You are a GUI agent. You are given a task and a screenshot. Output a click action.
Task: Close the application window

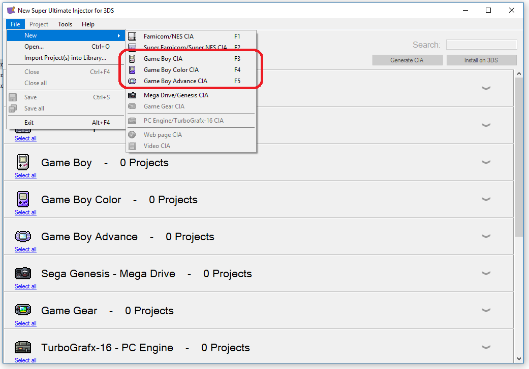click(x=511, y=10)
